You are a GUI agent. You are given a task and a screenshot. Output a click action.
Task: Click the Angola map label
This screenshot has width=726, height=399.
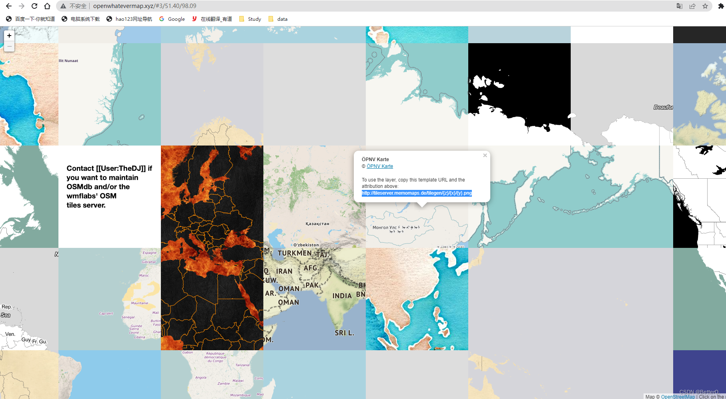point(201,377)
